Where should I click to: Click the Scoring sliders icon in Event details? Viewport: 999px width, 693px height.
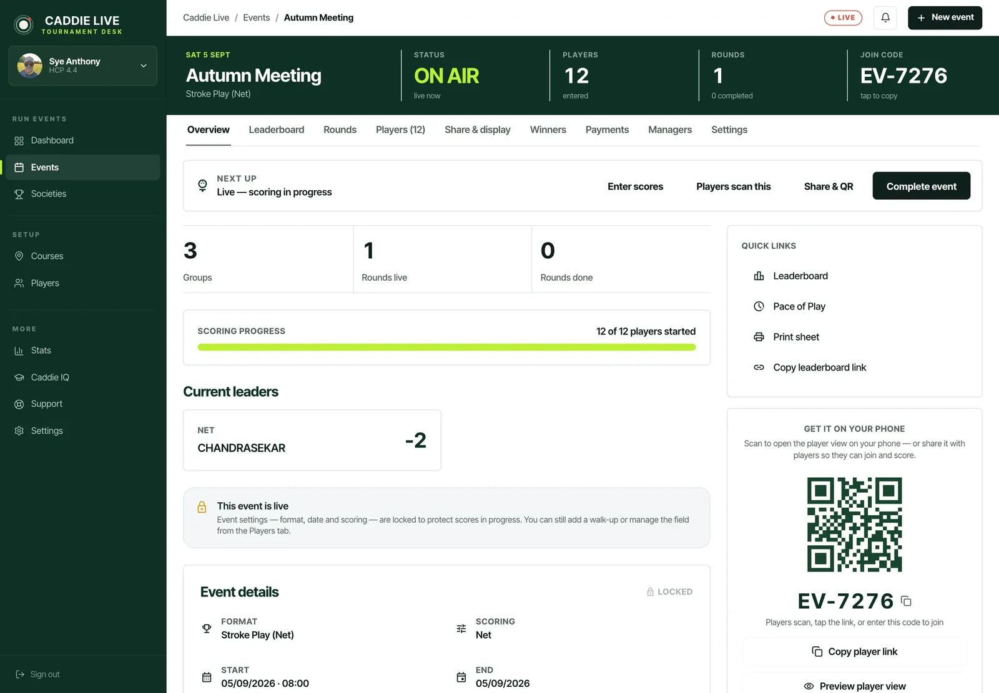(461, 629)
